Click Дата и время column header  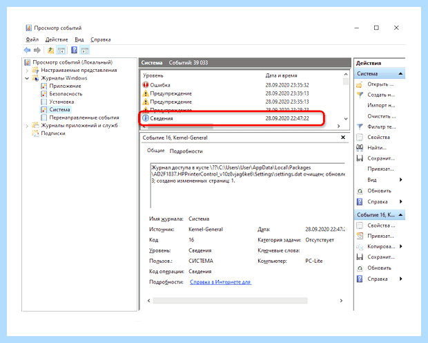point(281,75)
